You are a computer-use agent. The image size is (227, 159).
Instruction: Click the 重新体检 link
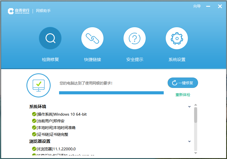click(x=183, y=95)
